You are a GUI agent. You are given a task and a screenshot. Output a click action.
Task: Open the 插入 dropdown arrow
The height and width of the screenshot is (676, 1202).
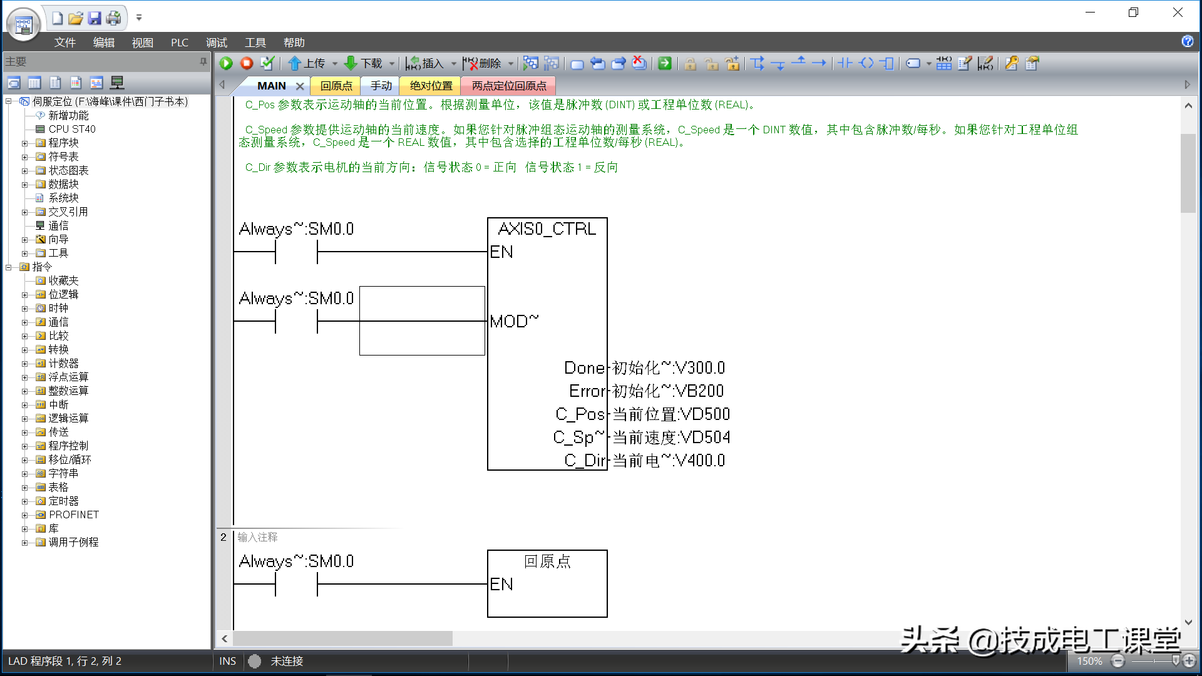tap(454, 64)
